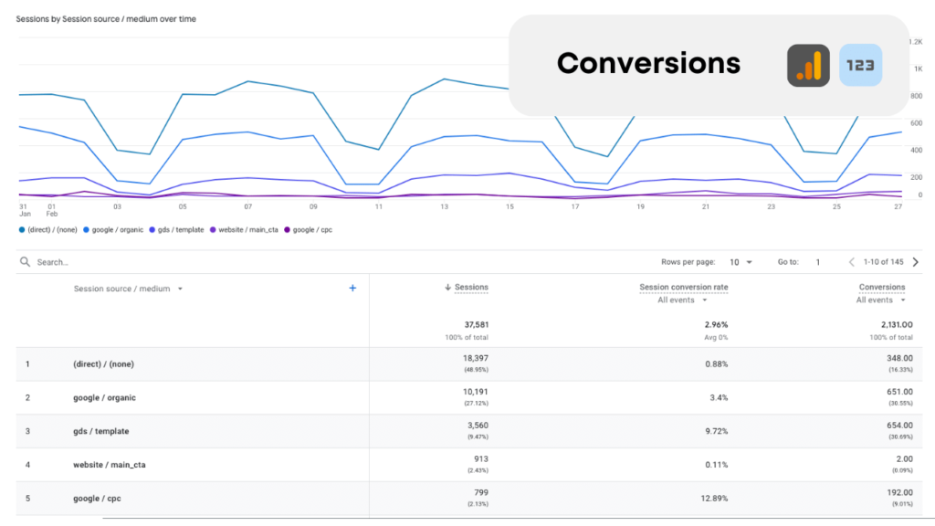Select the google / organic table row label

(x=104, y=398)
